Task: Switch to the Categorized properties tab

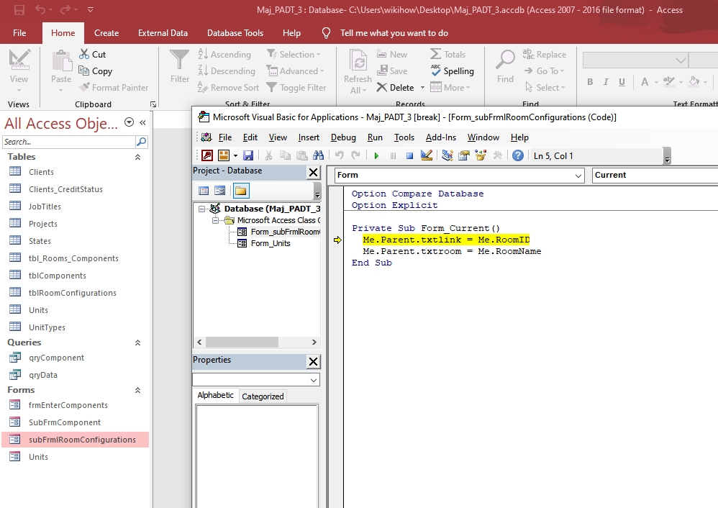Action: tap(263, 396)
